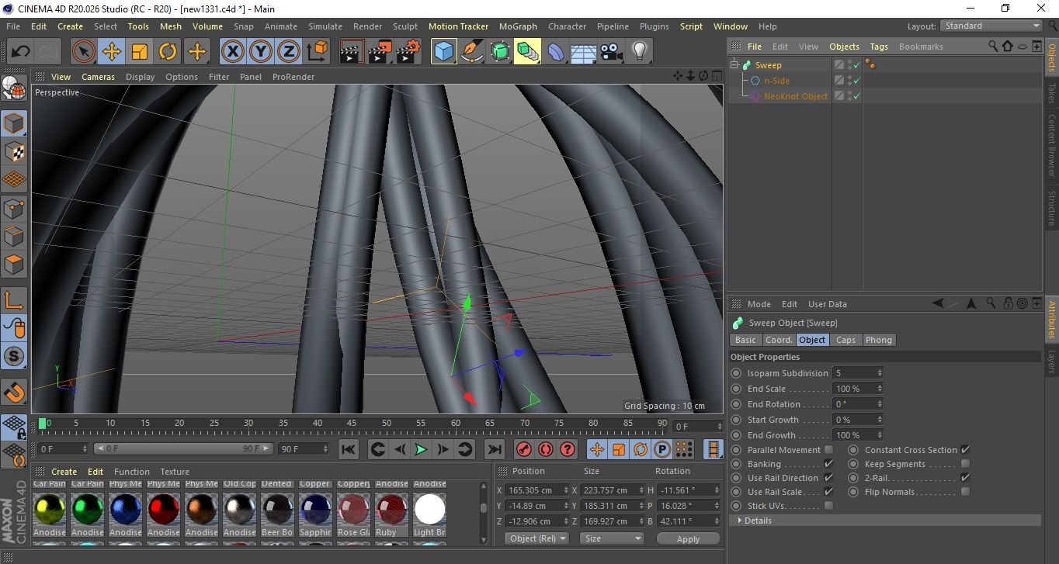
Task: Adjust Isoparm Subdivision stepper arrows
Action: click(x=880, y=373)
